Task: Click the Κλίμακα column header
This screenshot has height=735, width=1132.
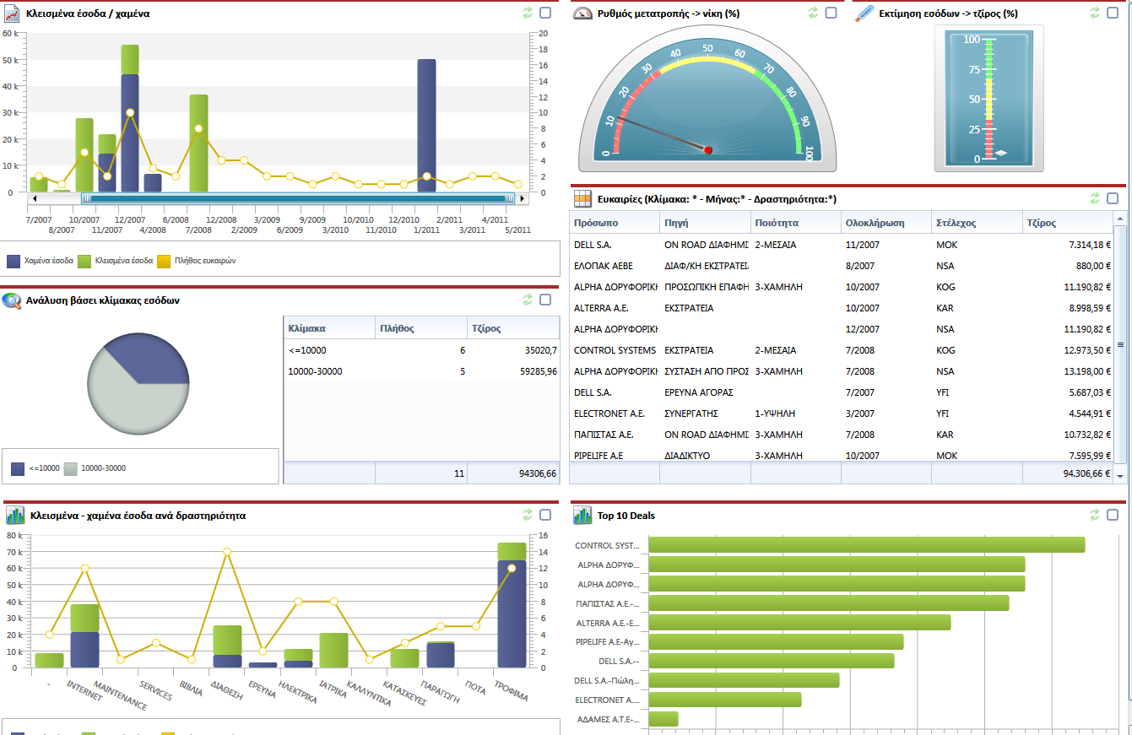Action: tap(328, 327)
